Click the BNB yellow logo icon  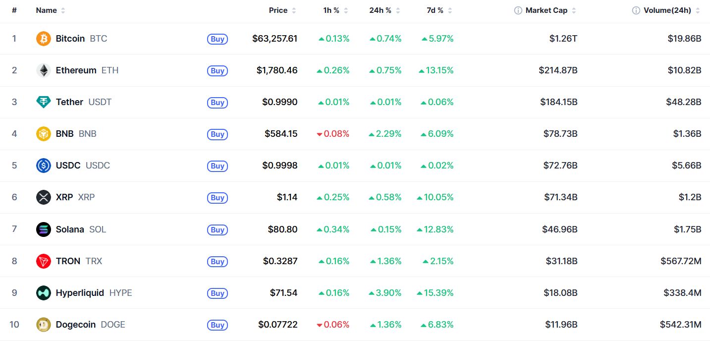[x=44, y=134]
